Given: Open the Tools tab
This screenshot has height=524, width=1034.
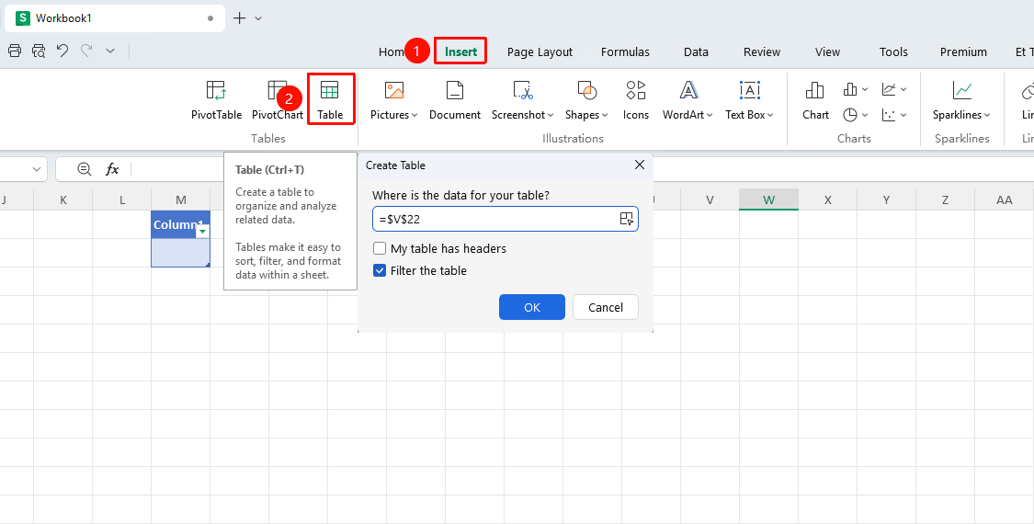Looking at the screenshot, I should tap(893, 51).
